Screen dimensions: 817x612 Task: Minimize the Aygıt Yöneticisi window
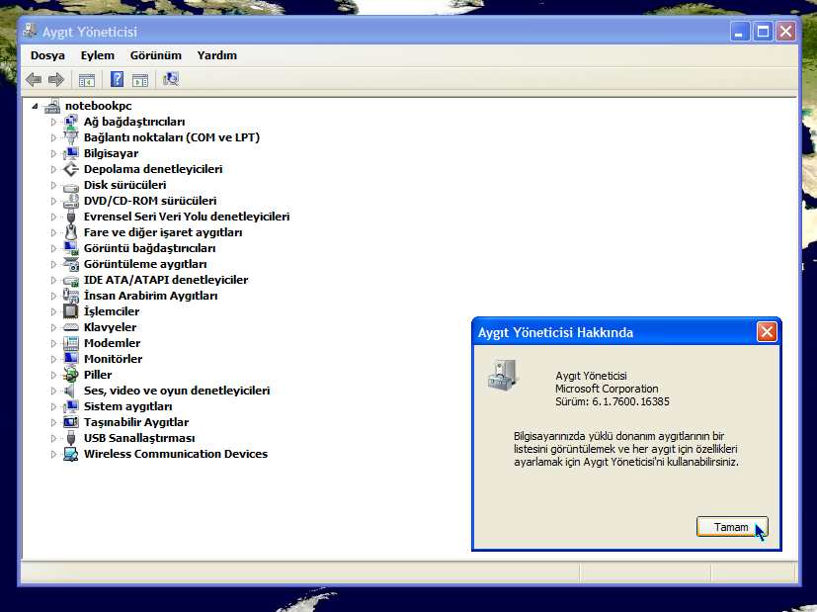tap(739, 32)
